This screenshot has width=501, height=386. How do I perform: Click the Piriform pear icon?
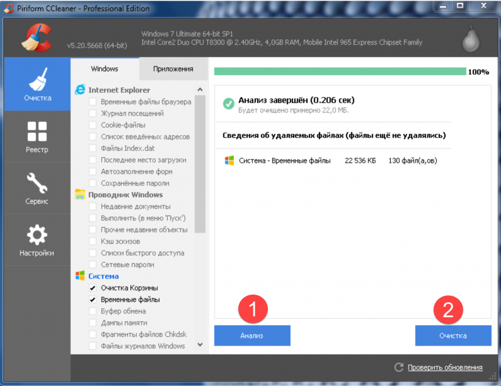coord(471,40)
